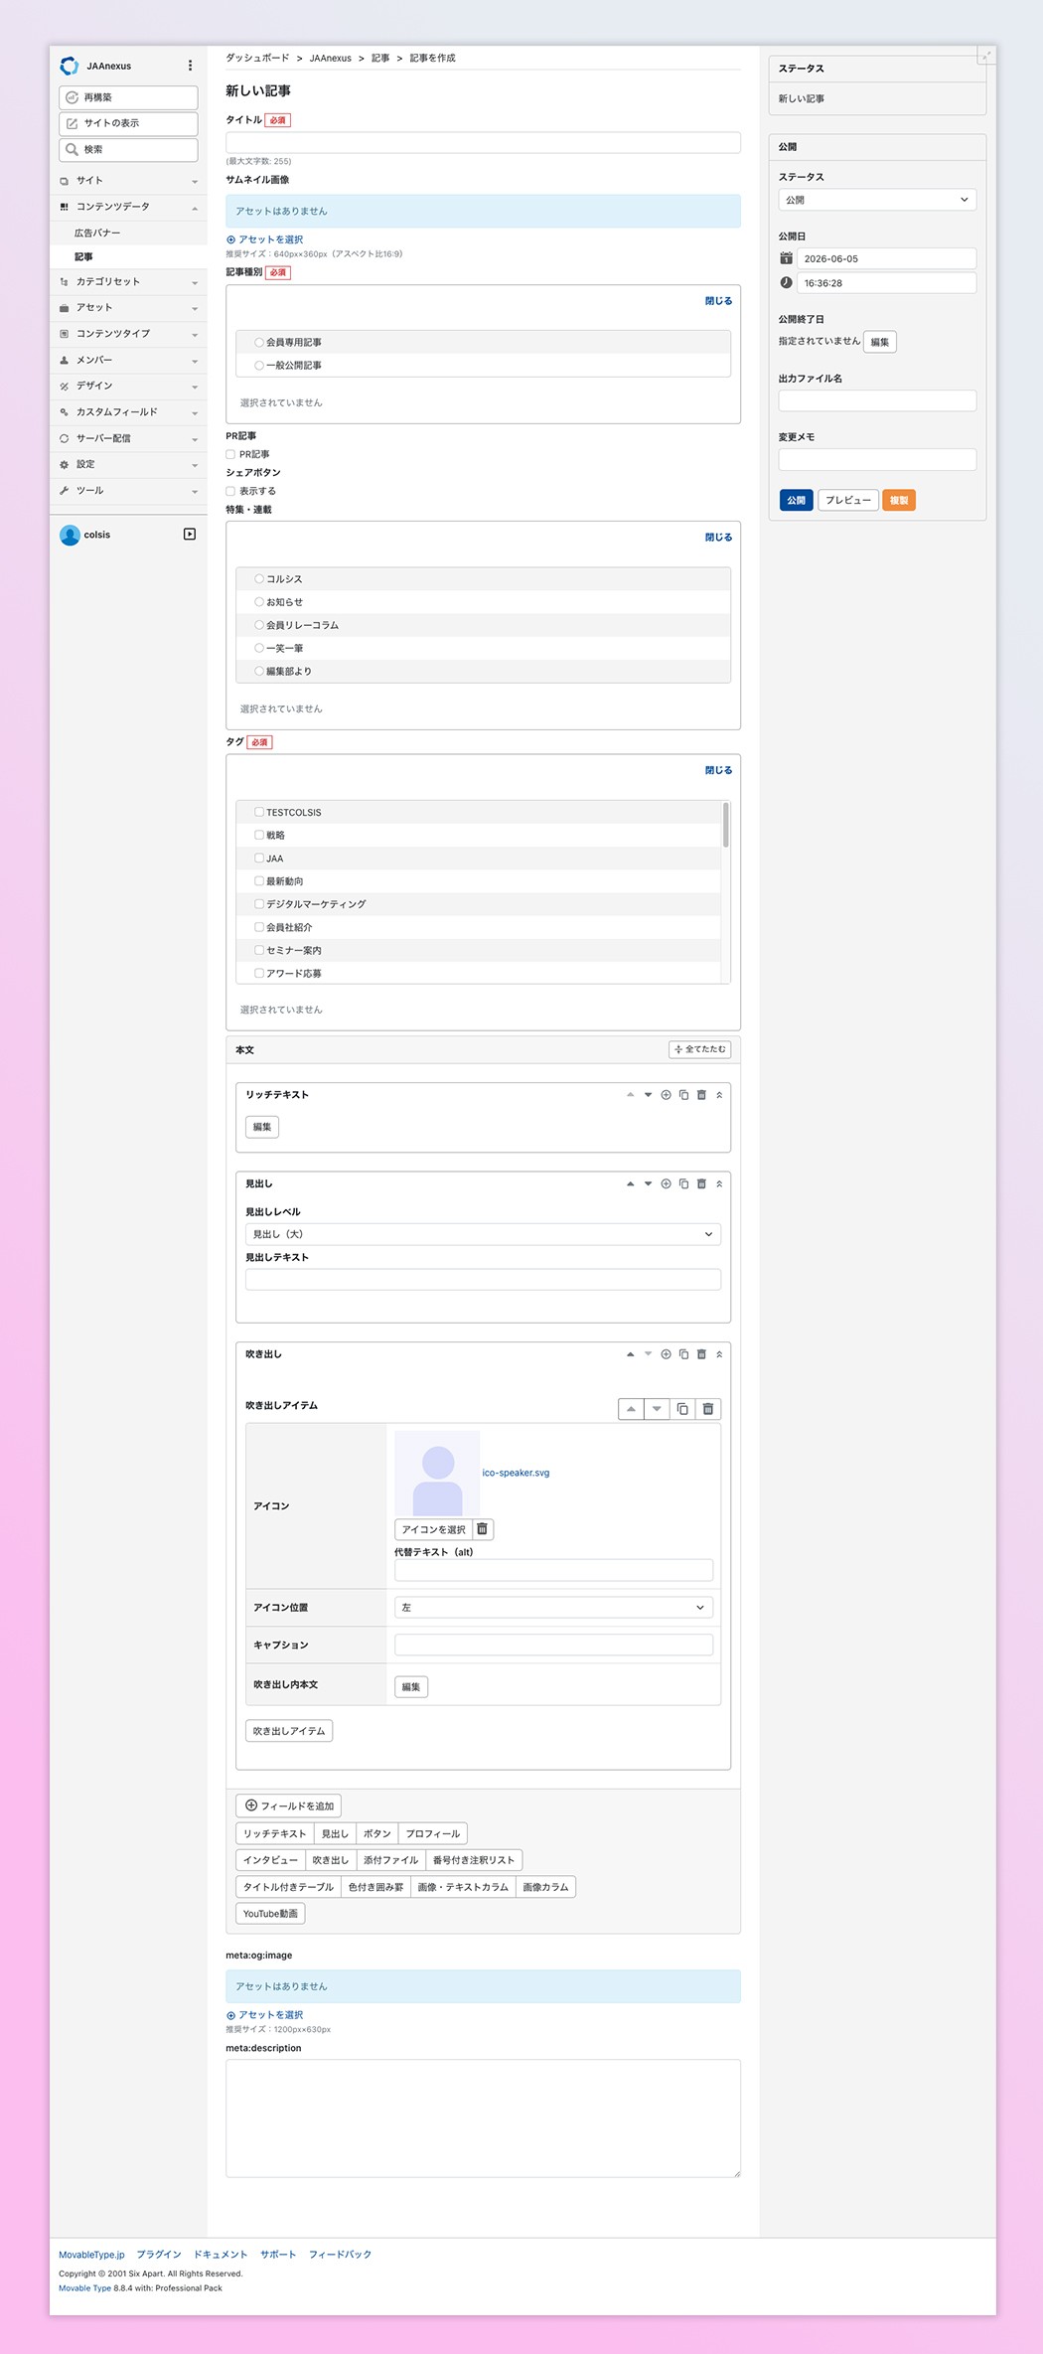
Task: Move the 吹き出しアイテム item up
Action: coord(631,1409)
